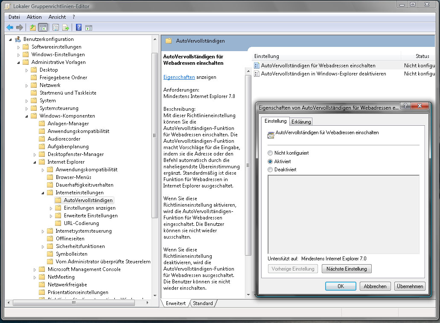
Task: Click the dialog title-bar help question button
Action: pos(405,106)
